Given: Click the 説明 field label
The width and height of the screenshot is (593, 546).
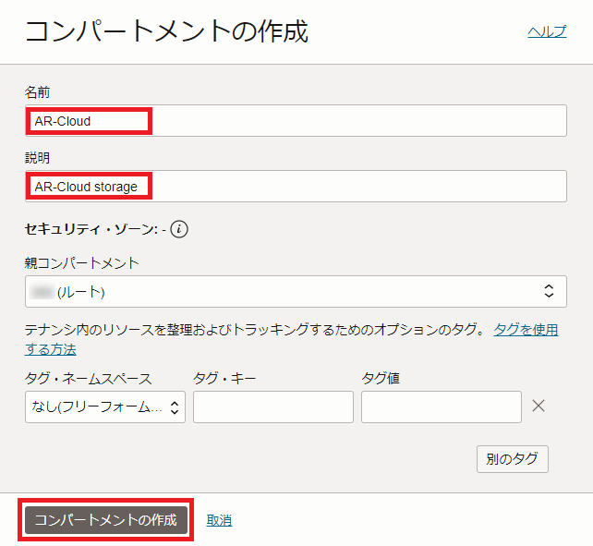Looking at the screenshot, I should tap(38, 158).
